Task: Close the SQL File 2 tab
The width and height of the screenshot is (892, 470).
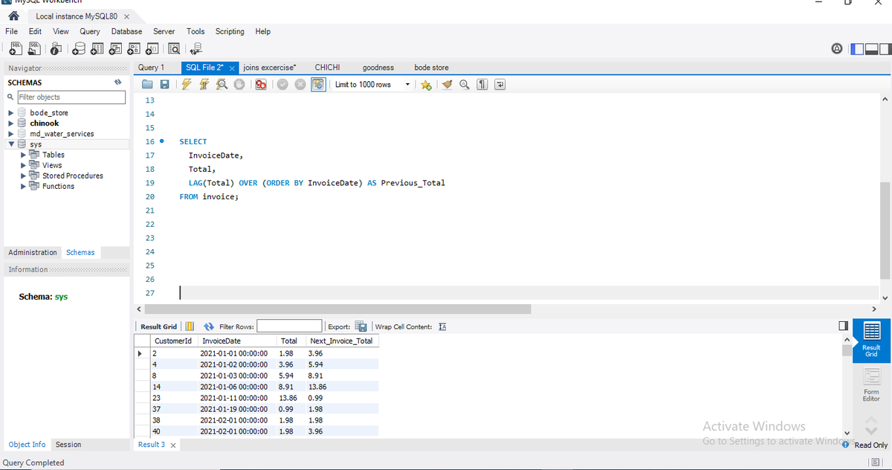Action: click(231, 68)
